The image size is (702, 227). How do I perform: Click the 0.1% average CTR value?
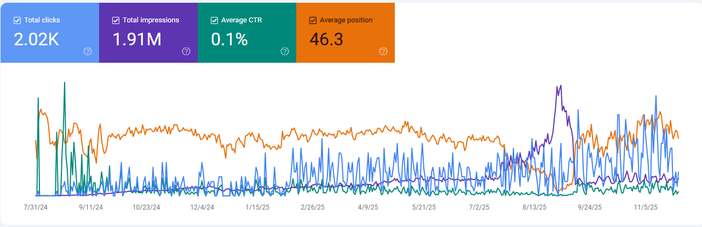(x=229, y=39)
